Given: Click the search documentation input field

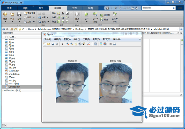Looking at the screenshot, I should point(157,8).
